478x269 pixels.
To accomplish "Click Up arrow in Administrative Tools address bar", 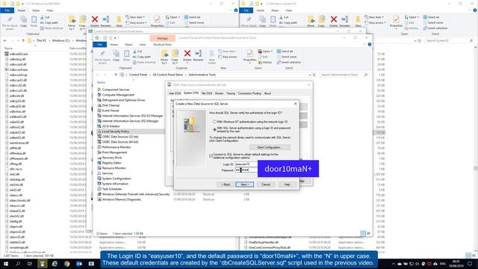I will coord(116,75).
